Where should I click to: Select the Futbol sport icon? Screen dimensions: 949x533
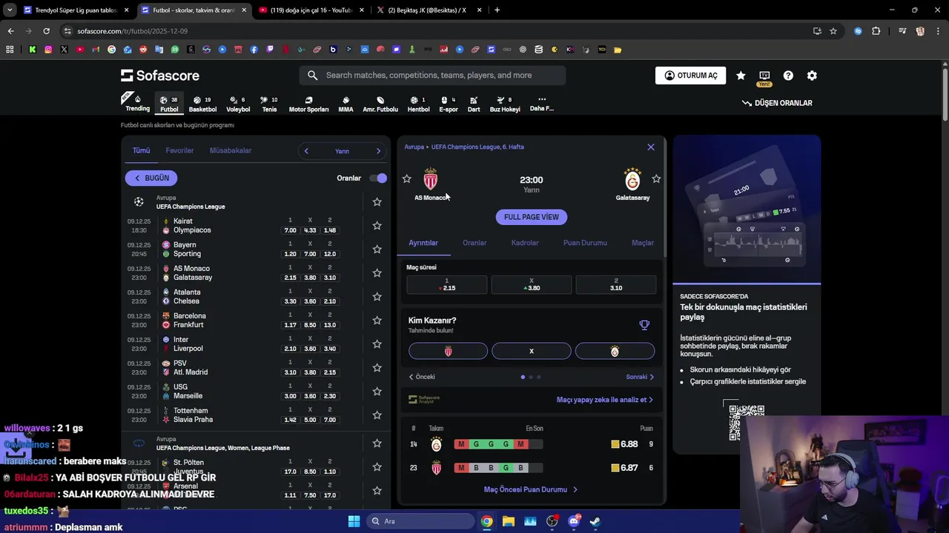coord(169,104)
